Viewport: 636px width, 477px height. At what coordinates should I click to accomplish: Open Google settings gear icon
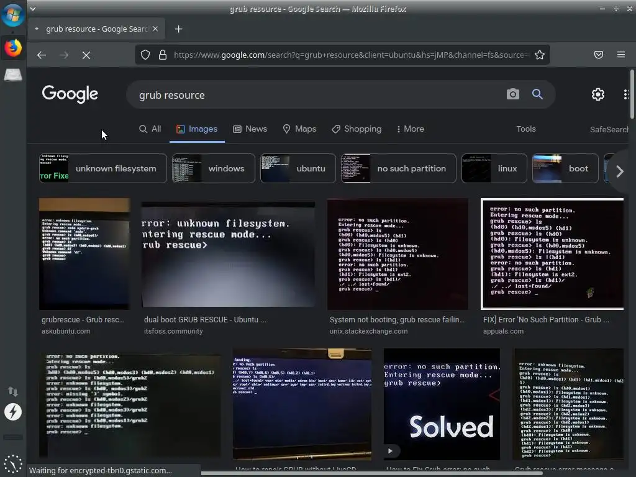pyautogui.click(x=598, y=94)
